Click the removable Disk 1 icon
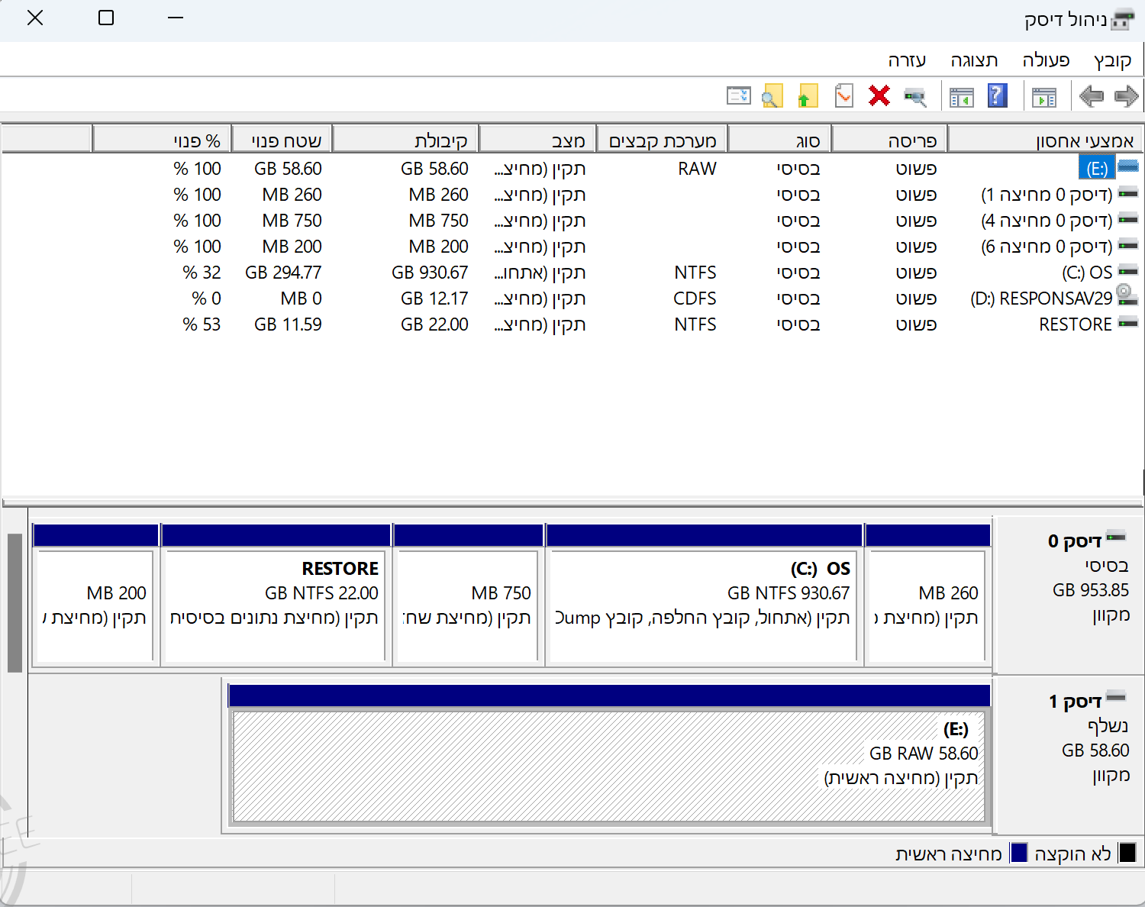This screenshot has width=1145, height=907. (x=1116, y=696)
